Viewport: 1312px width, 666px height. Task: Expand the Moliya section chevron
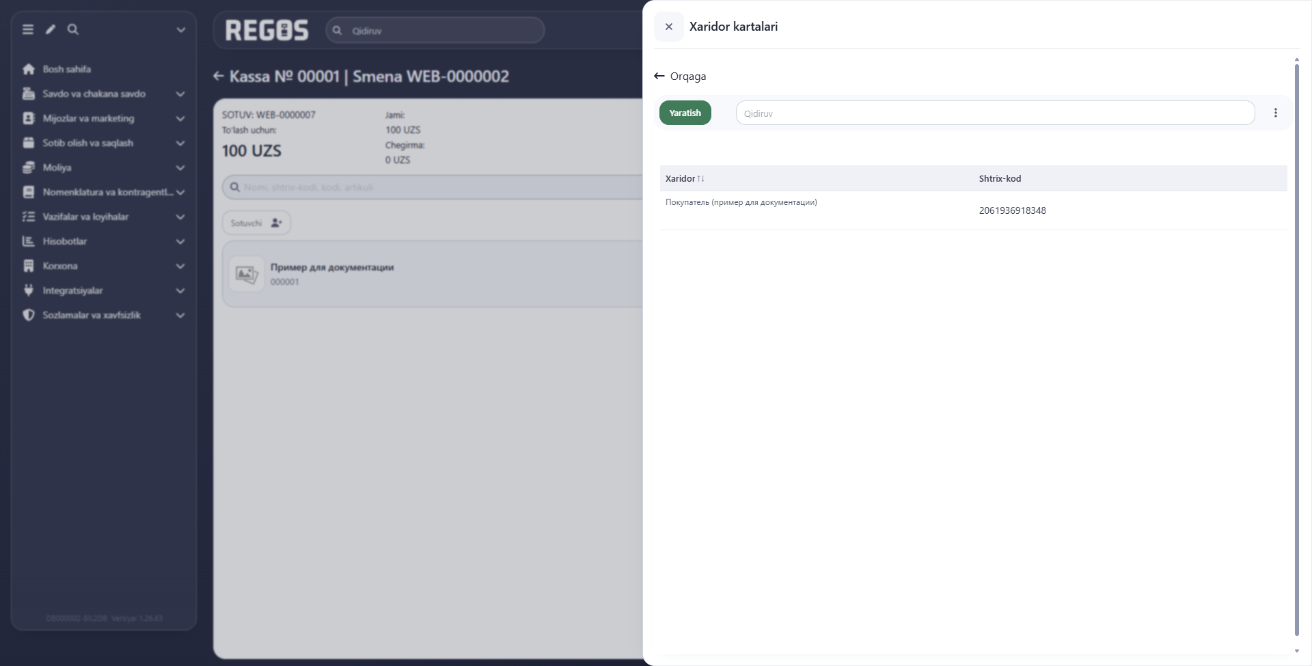point(180,167)
